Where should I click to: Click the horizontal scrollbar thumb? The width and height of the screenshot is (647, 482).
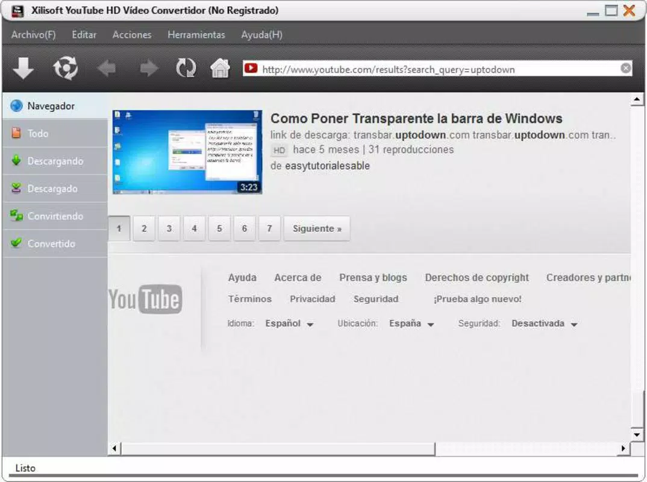click(x=278, y=449)
